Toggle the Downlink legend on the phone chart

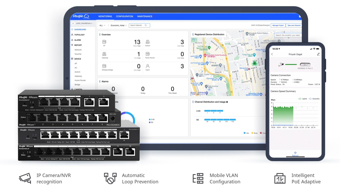[x=314, y=99]
